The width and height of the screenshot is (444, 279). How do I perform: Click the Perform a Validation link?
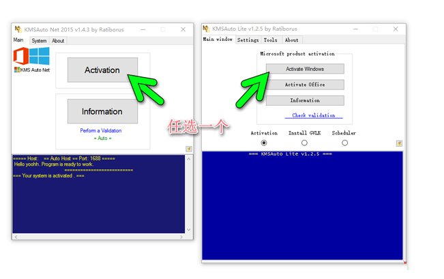click(100, 130)
